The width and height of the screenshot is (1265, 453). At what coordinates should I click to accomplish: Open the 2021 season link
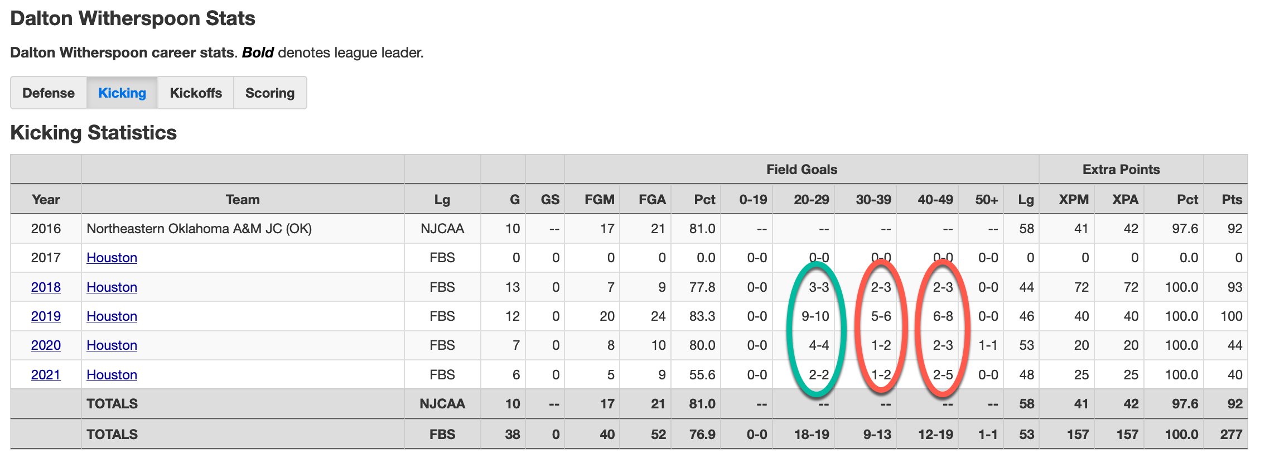point(46,374)
